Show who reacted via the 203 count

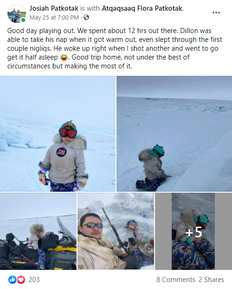click(34, 280)
